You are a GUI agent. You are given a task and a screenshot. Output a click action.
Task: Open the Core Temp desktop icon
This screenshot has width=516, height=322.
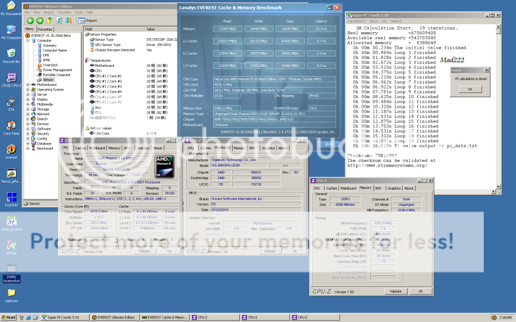pos(11,126)
